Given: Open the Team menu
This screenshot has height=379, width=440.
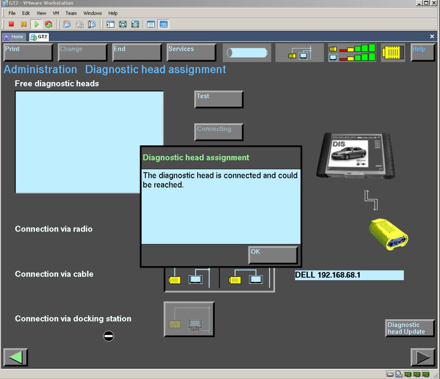Looking at the screenshot, I should click(71, 13).
